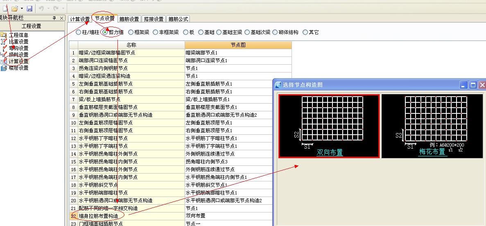The height and width of the screenshot is (226, 486).
Task: Create a new project file
Action: point(5,8)
